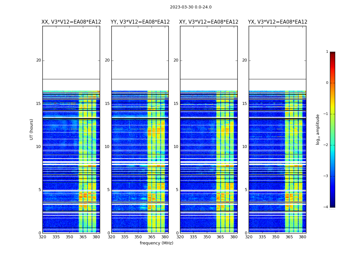Click the 20 hour tick left of YY panel
The height and width of the screenshot is (259, 340).
pyautogui.click(x=107, y=60)
